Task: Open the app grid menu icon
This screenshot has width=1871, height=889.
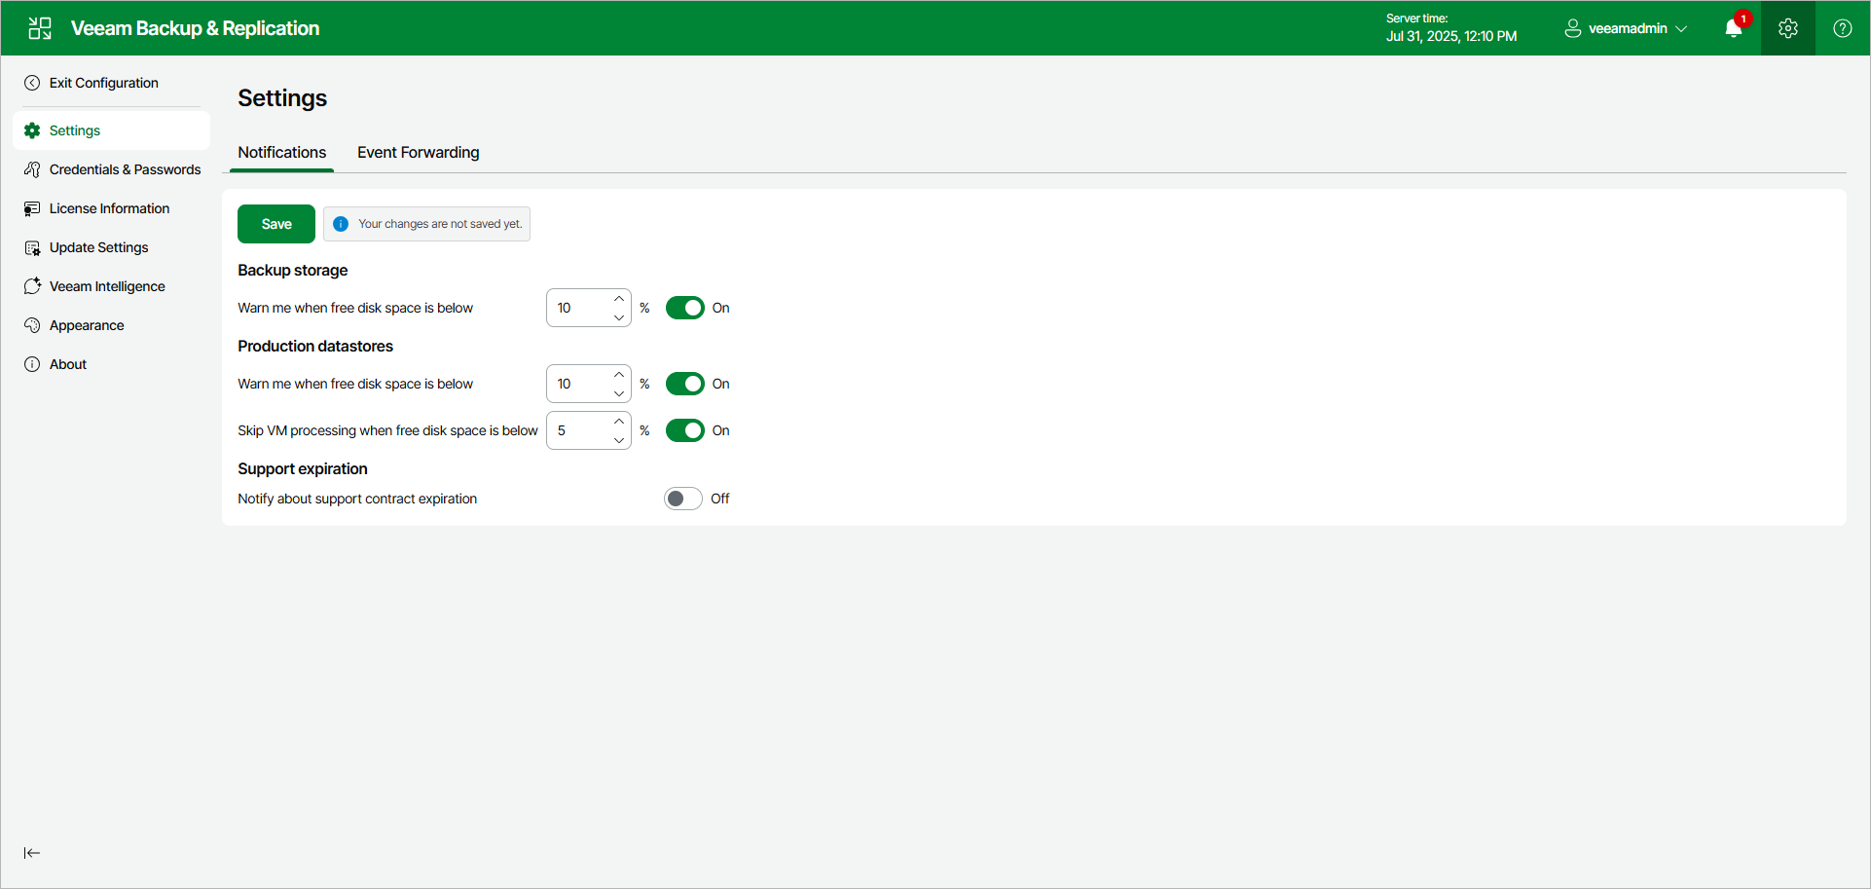Action: click(40, 28)
